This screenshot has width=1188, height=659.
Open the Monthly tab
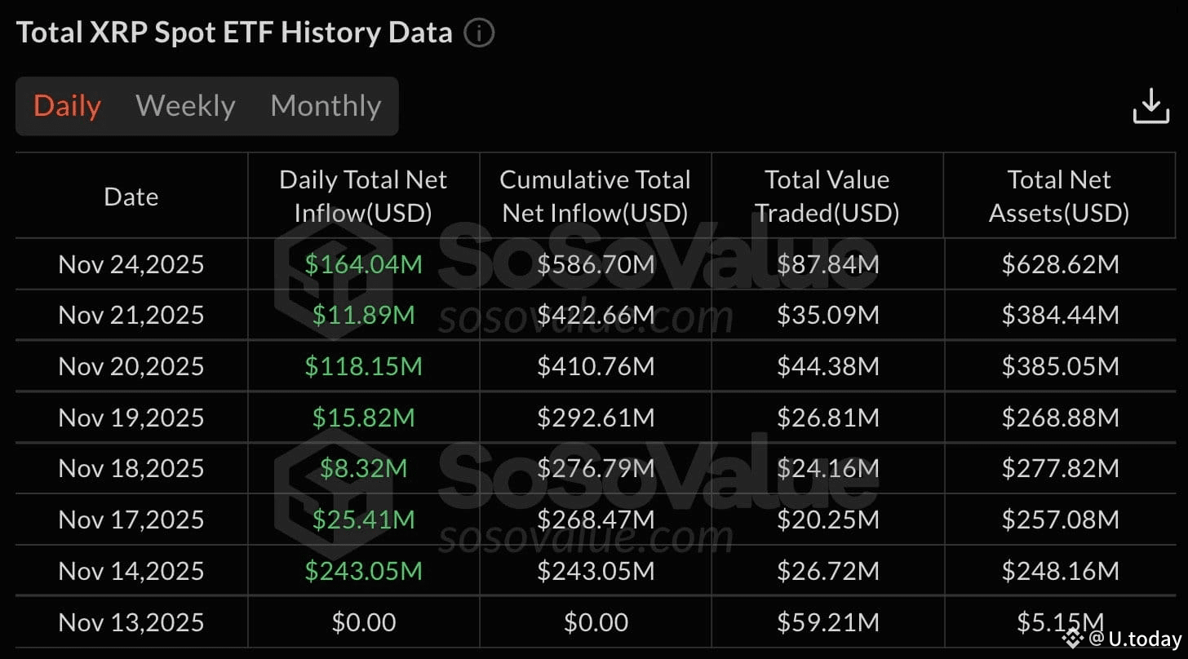pyautogui.click(x=326, y=106)
